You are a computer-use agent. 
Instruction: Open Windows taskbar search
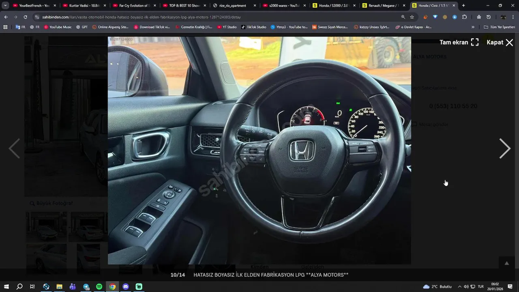[19, 286]
